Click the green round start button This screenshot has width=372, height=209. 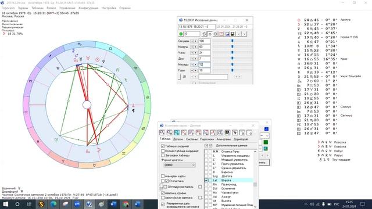click(181, 34)
